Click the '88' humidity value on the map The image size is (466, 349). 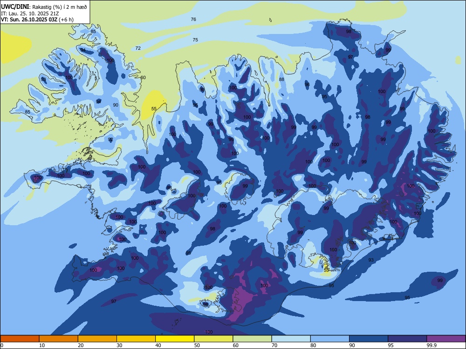tap(281, 79)
